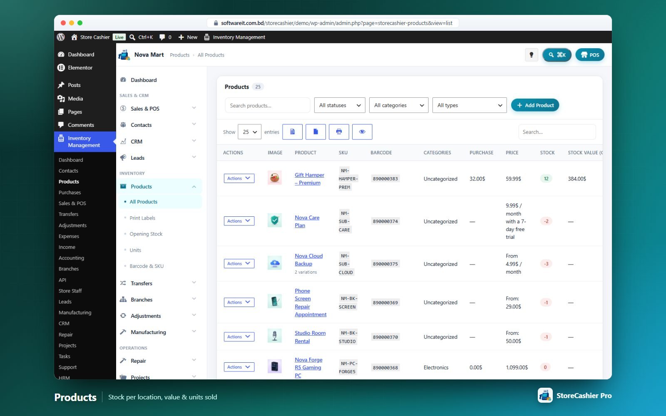Screen dimensions: 666x416
Task: Open the All categories dropdown
Action: pos(399,105)
